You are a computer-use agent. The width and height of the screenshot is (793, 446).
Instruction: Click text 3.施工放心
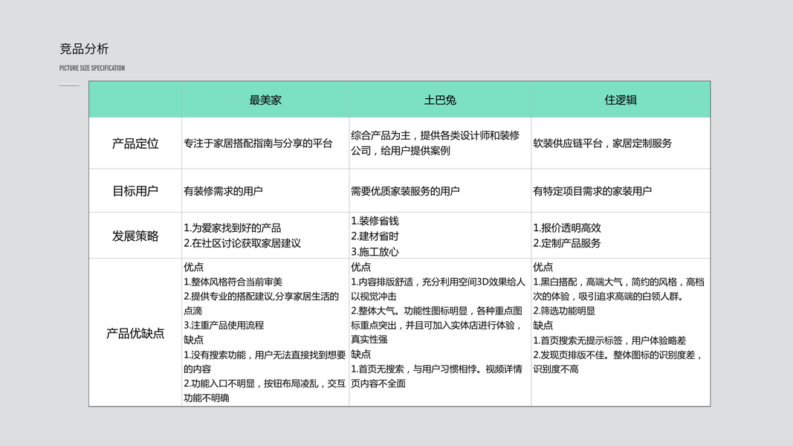(375, 252)
